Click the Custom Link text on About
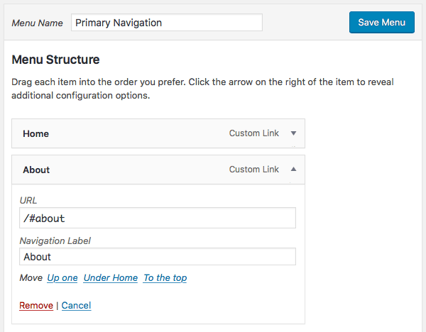426x332 pixels. point(253,170)
